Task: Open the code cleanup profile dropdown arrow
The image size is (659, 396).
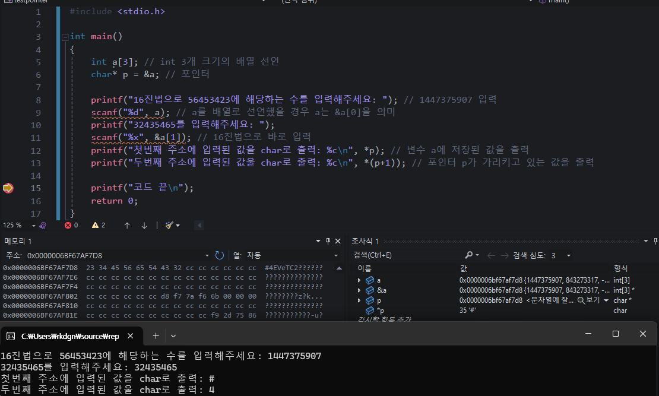Action: [178, 226]
